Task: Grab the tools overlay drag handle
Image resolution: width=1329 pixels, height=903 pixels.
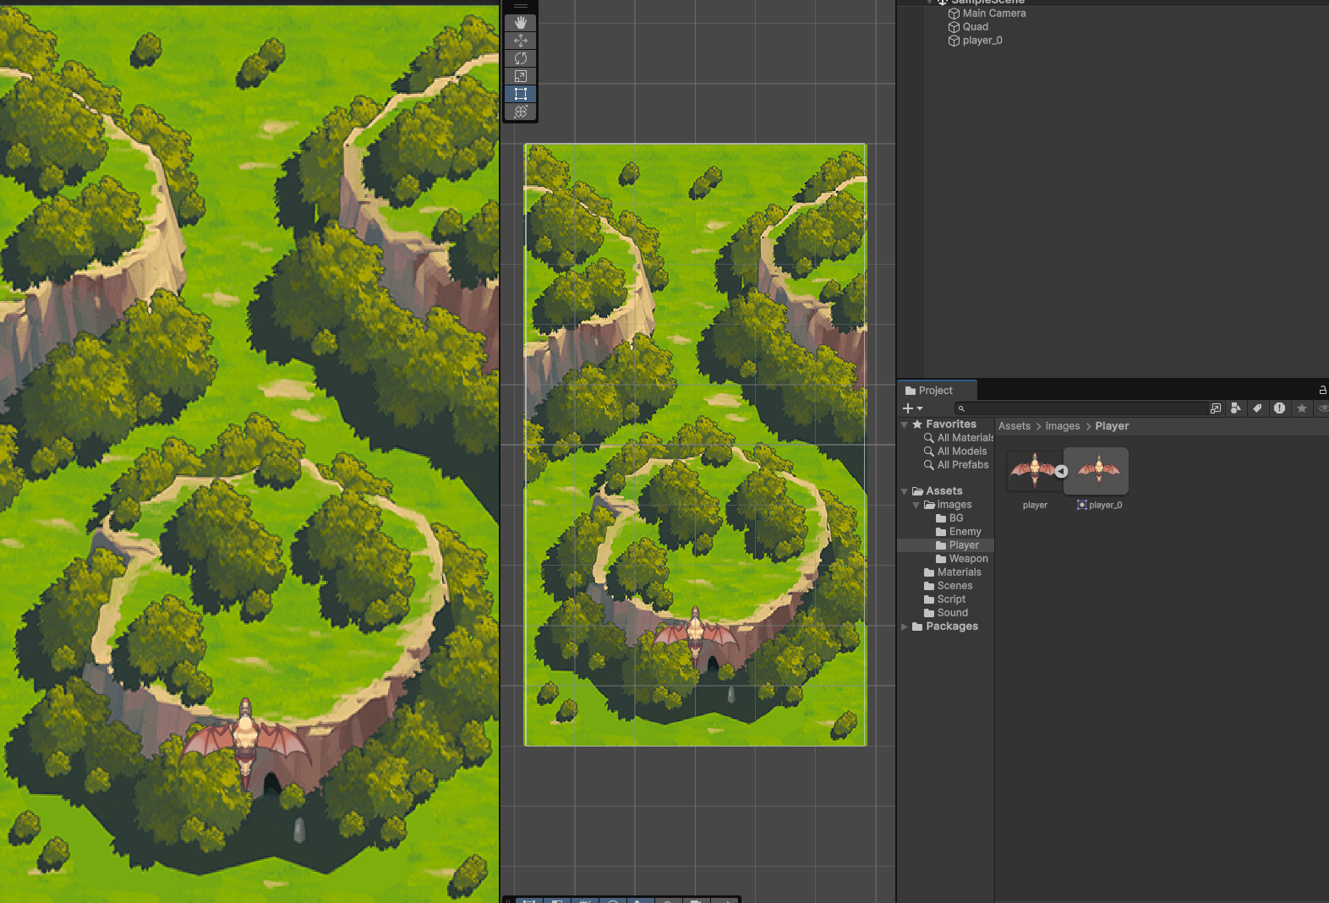Action: [521, 6]
